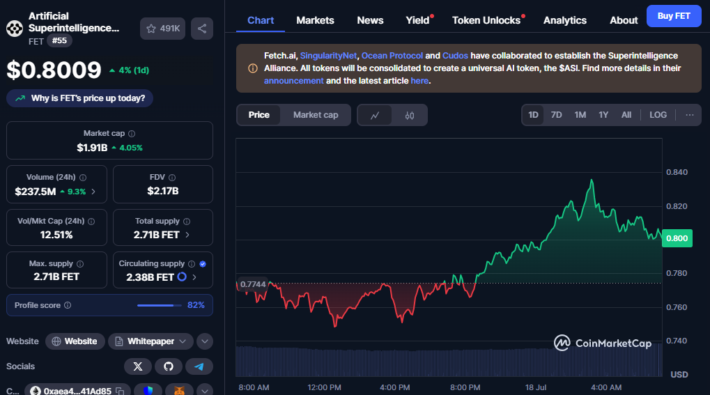This screenshot has width=710, height=395.
Task: Open the Markets tab
Action: click(x=315, y=20)
